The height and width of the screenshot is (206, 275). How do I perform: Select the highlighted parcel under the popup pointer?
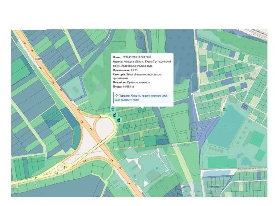coord(142,110)
